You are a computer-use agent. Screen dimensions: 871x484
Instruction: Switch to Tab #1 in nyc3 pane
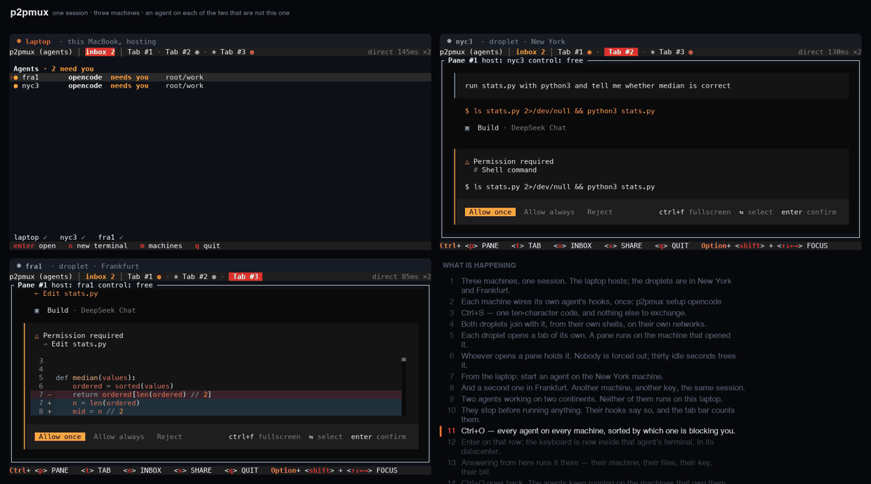click(x=570, y=52)
